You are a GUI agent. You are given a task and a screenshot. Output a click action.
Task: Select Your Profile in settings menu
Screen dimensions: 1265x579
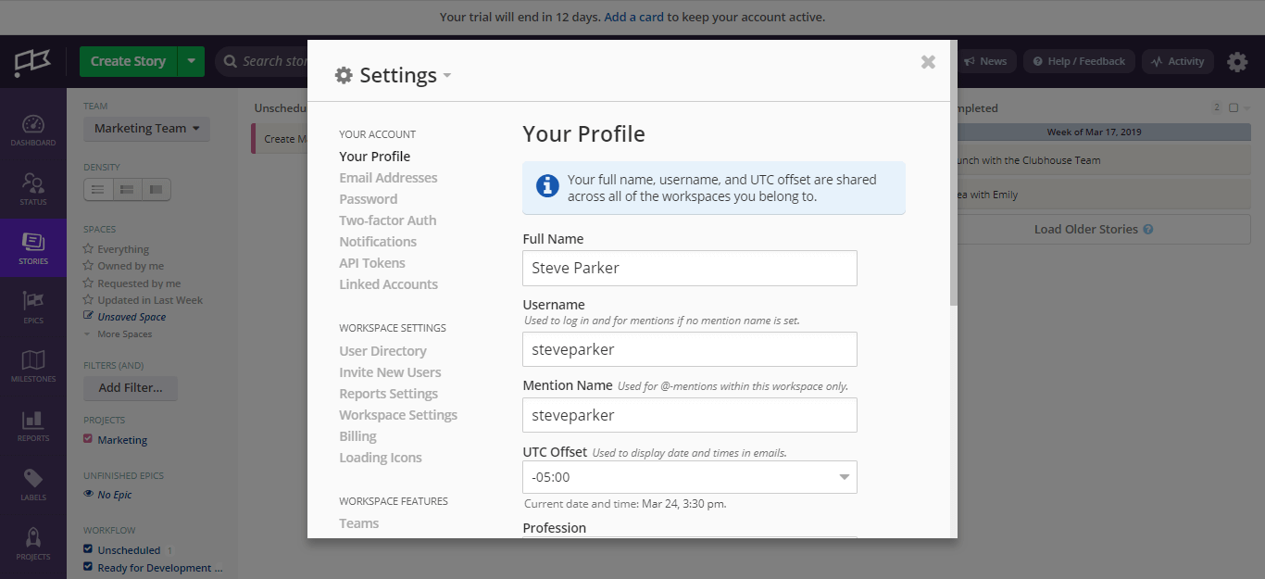pos(375,157)
